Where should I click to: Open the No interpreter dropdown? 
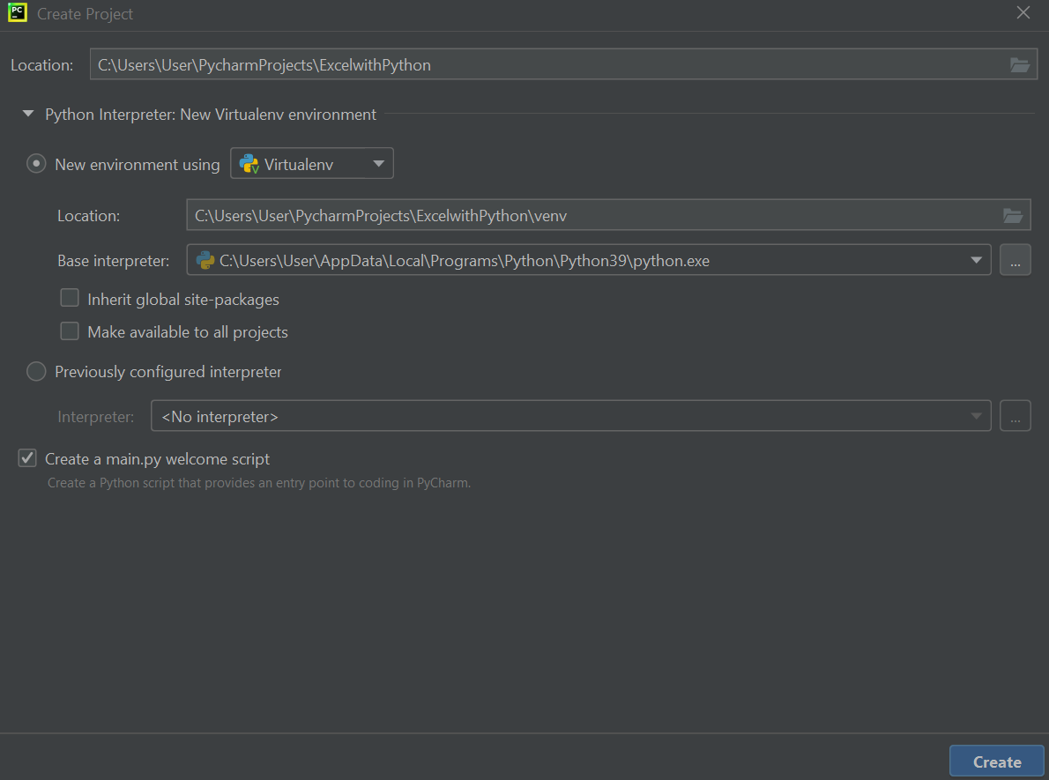976,415
